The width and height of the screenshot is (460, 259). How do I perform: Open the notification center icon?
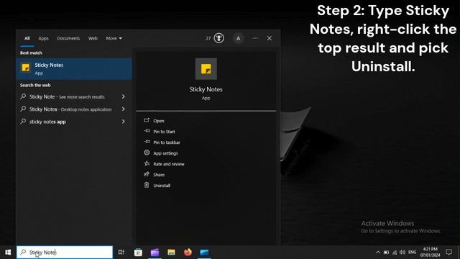(448, 253)
